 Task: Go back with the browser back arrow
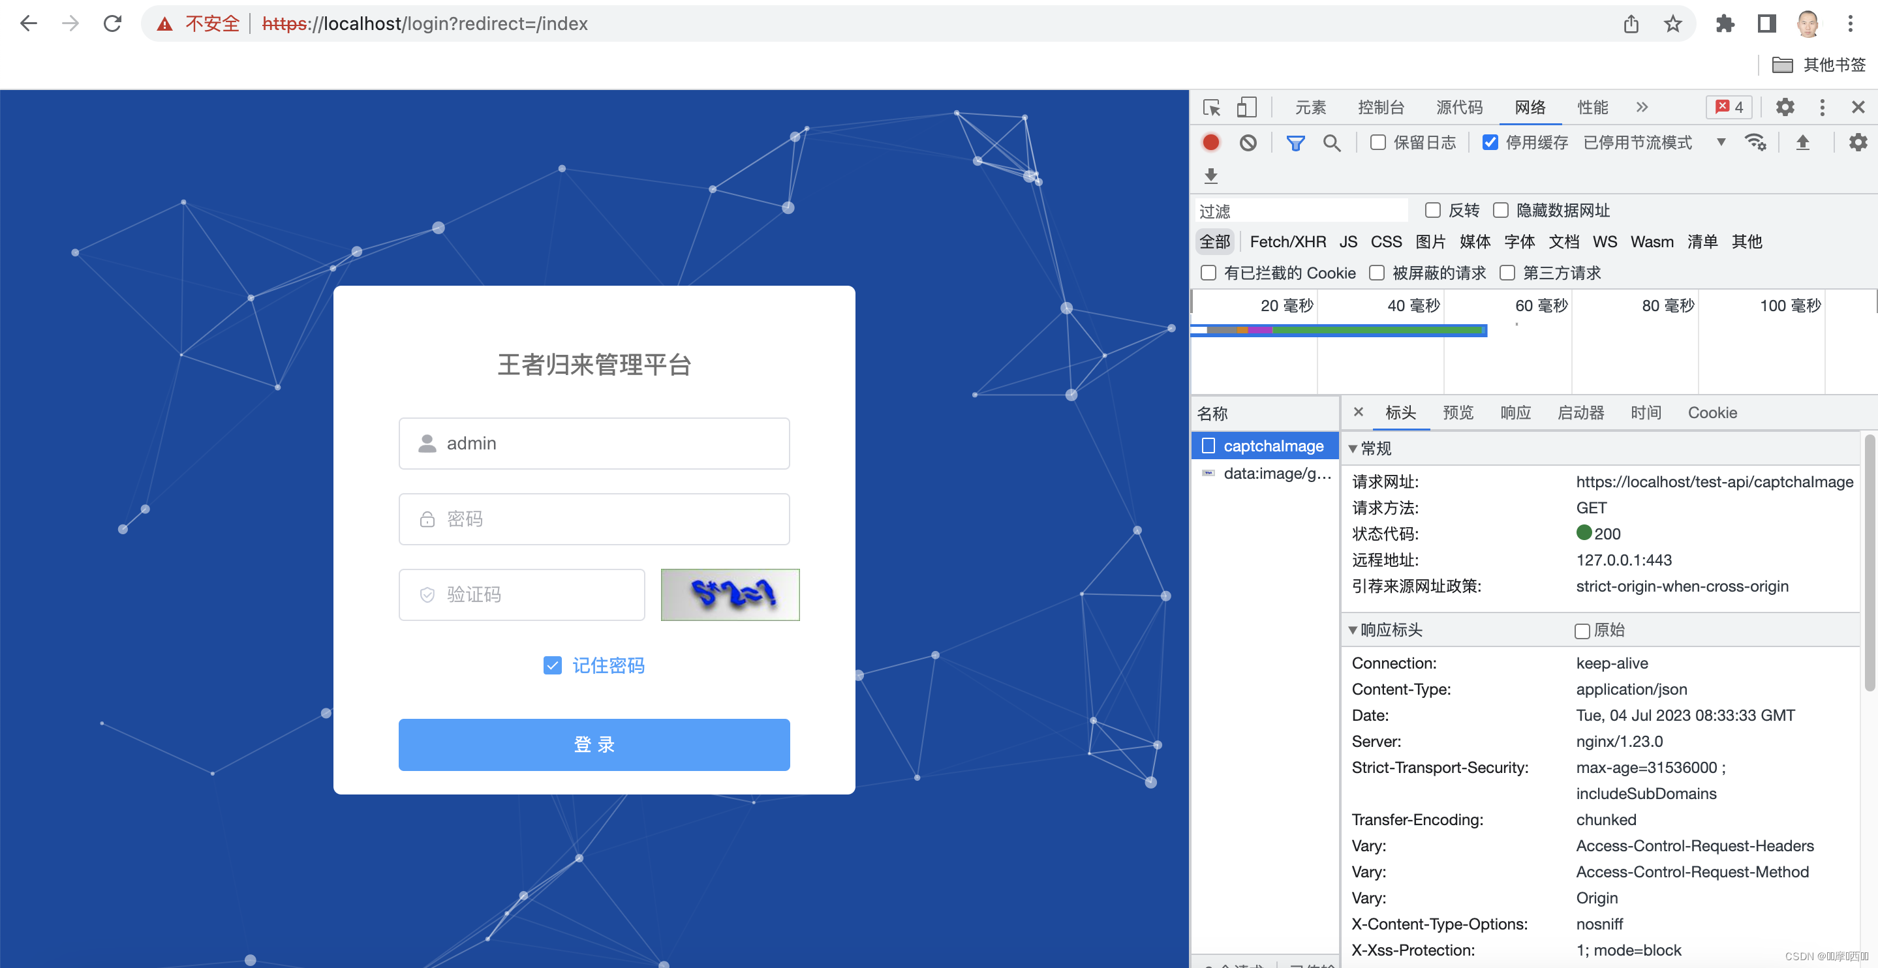(29, 23)
